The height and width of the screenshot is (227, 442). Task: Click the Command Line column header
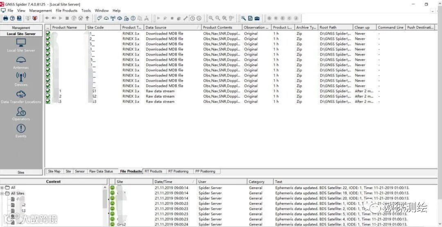pyautogui.click(x=390, y=28)
